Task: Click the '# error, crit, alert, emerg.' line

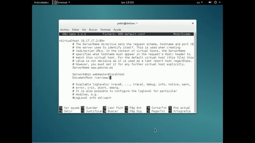Action: (x=96, y=88)
